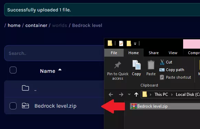
Task: Click the WinRAR icon of Bedrock level.zip
Action: (134, 106)
